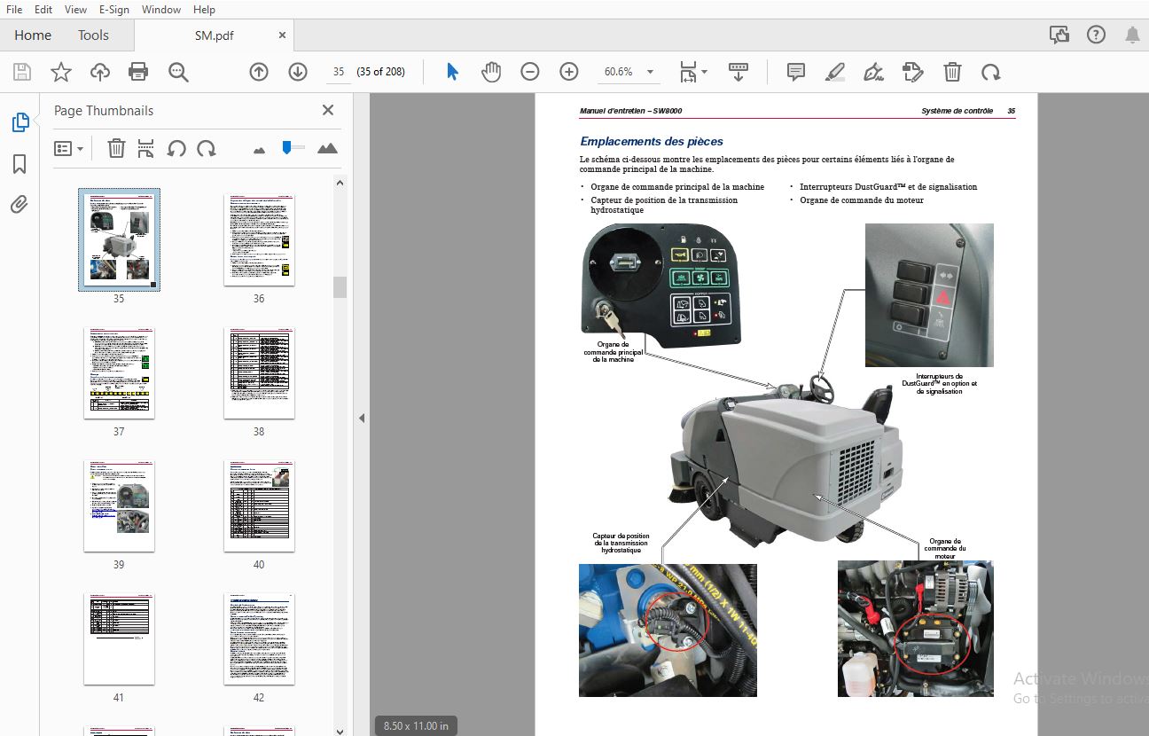Expand fit page options dropdown arrow
1149x736 pixels.
click(x=705, y=72)
